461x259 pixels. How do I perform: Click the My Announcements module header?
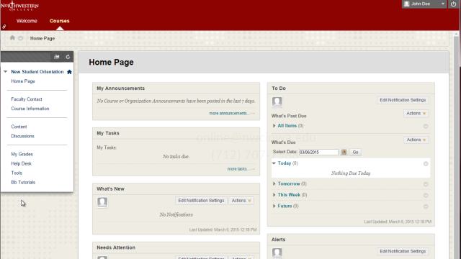click(176, 88)
